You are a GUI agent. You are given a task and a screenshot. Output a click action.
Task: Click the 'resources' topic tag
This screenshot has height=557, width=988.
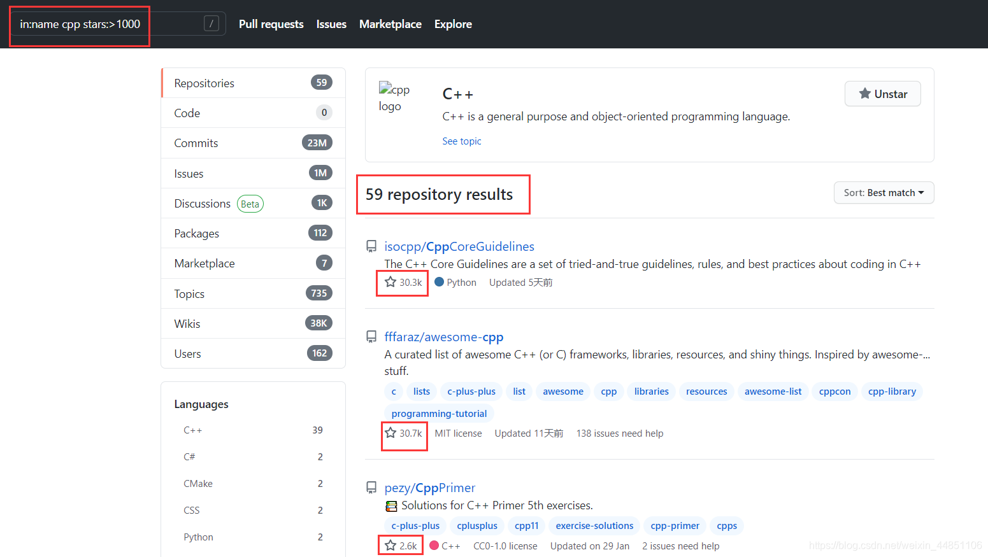tap(706, 391)
